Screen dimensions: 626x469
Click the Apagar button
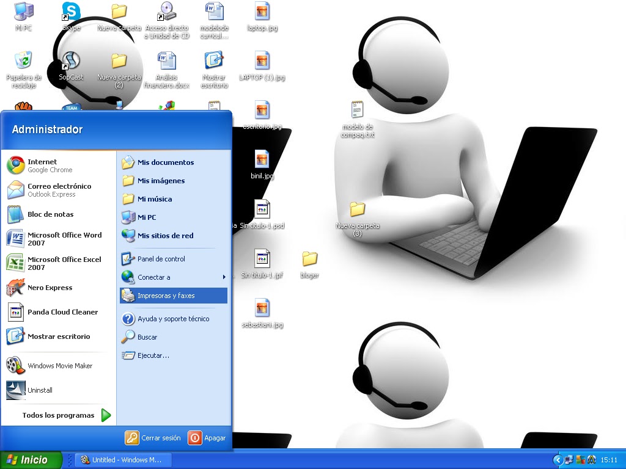click(207, 437)
